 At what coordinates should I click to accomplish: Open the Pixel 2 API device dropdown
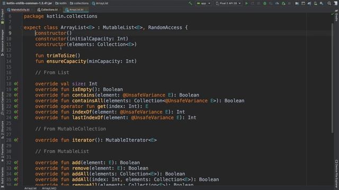(x=228, y=3)
